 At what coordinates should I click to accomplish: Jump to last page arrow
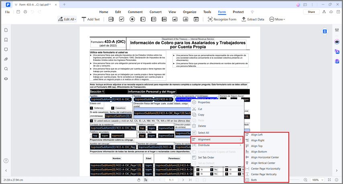coord(190,180)
